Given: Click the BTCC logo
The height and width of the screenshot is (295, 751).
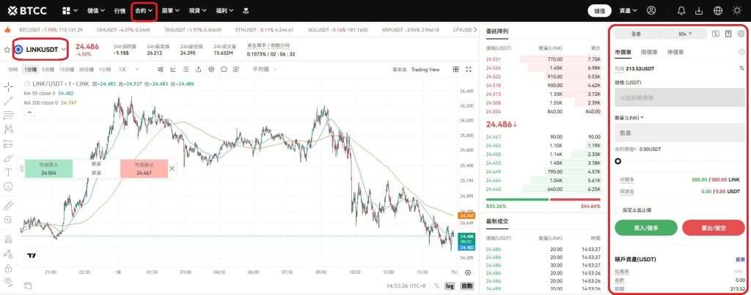Looking at the screenshot, I should click(x=27, y=10).
